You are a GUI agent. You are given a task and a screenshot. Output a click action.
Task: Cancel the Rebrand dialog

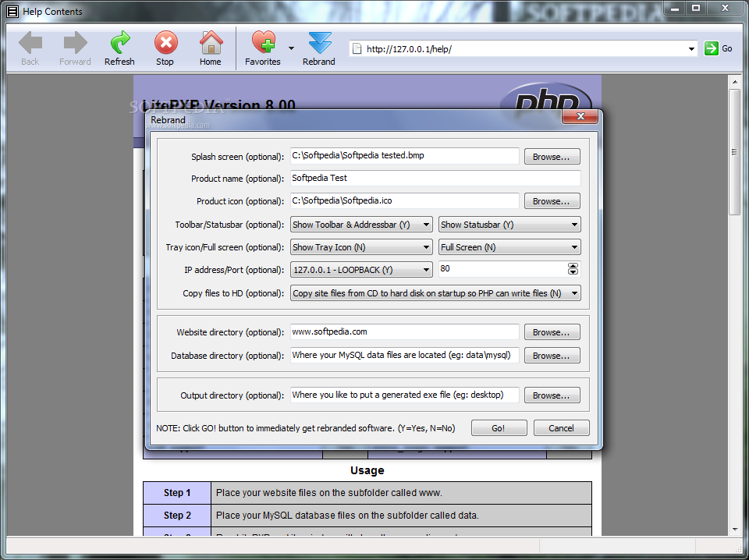click(561, 428)
